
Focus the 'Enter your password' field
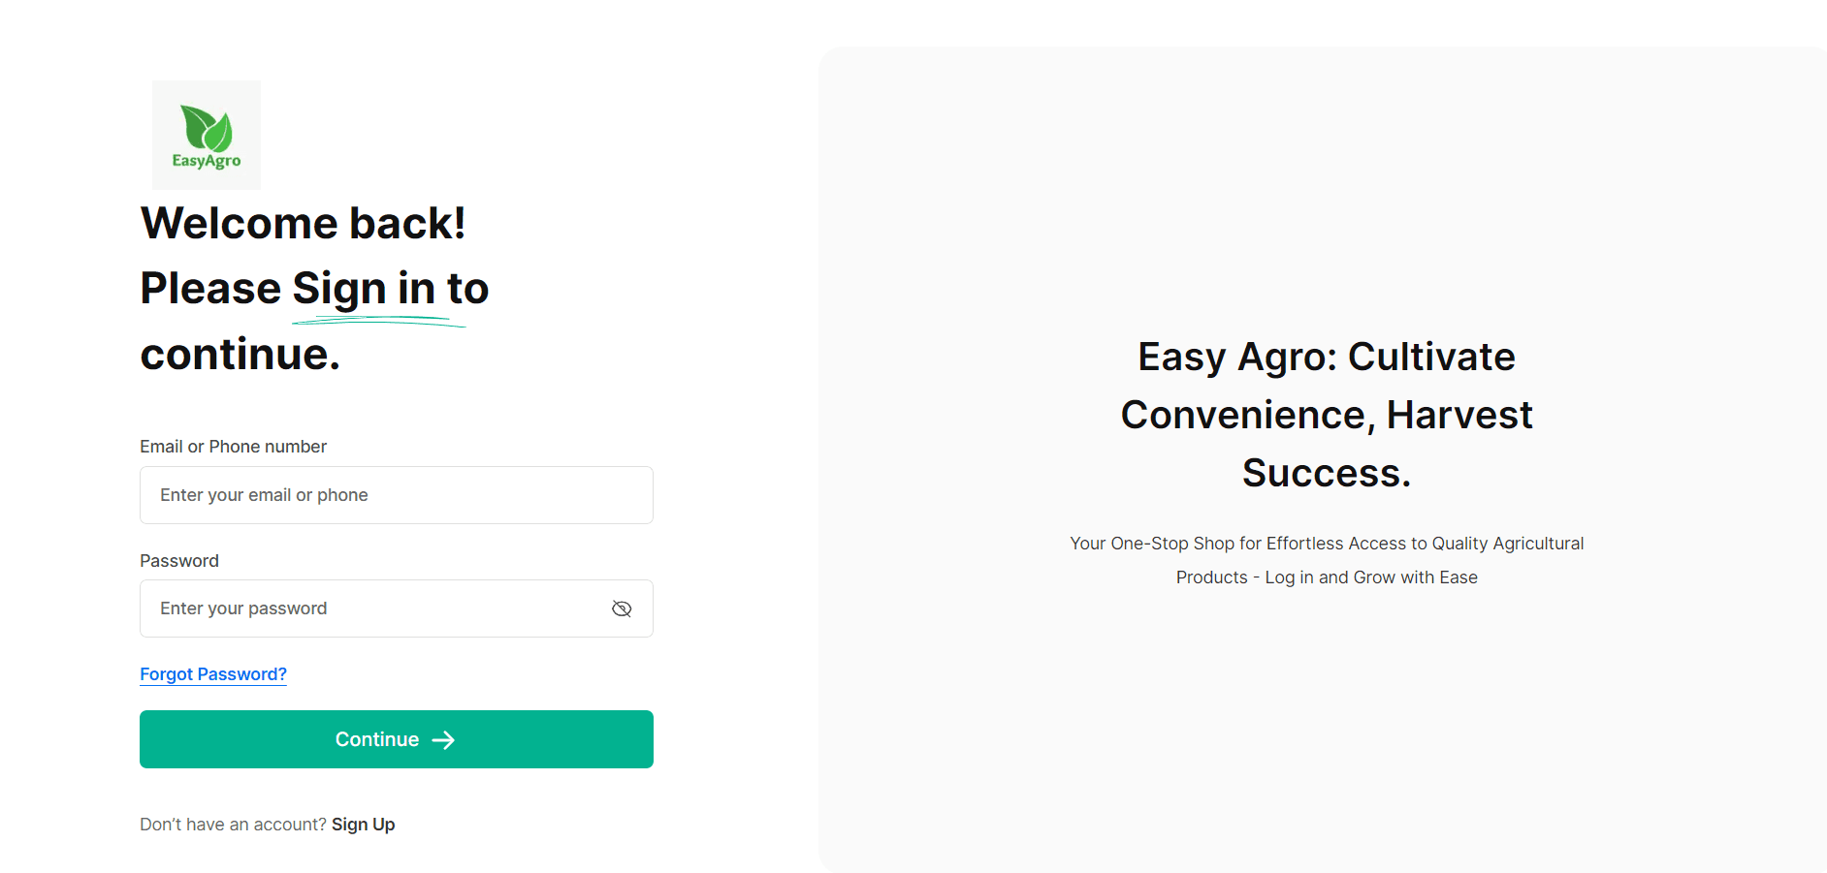click(378, 608)
